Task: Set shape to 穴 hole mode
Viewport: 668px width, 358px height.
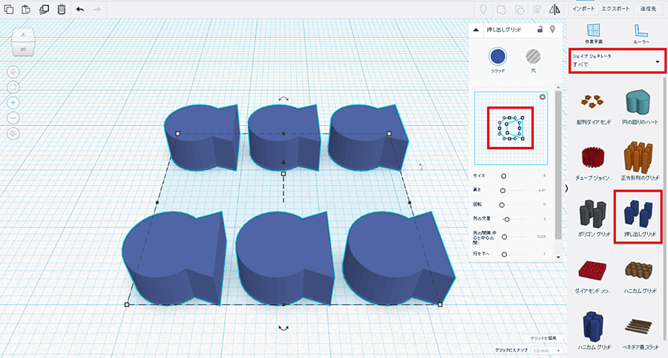Action: tap(533, 56)
